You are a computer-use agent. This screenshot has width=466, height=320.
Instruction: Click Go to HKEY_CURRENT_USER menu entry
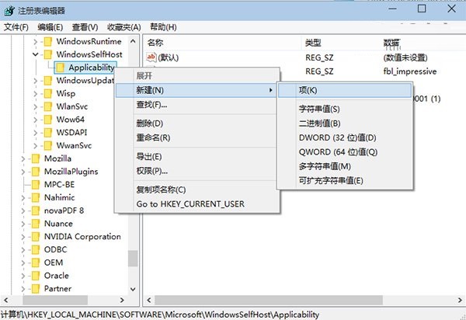(196, 204)
